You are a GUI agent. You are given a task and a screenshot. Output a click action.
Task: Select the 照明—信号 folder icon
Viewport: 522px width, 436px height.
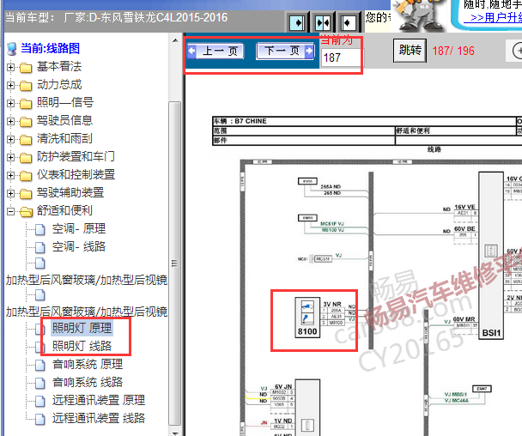(26, 104)
